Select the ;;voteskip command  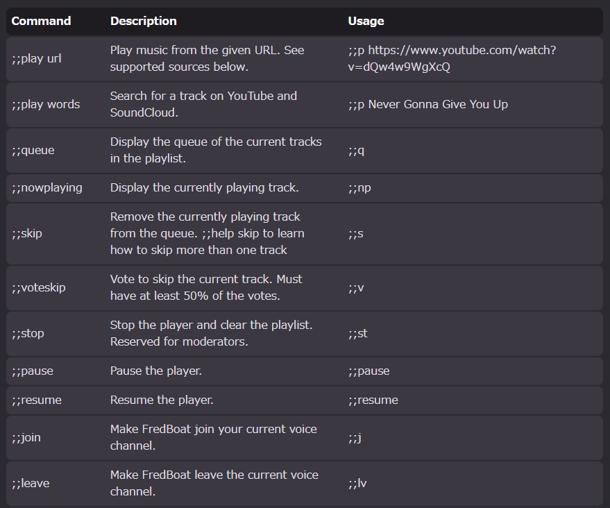[38, 287]
